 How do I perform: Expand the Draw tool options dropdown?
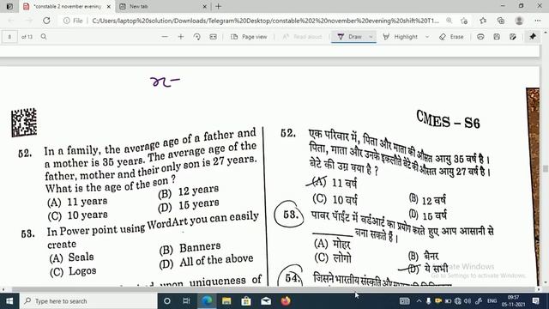pyautogui.click(x=371, y=36)
